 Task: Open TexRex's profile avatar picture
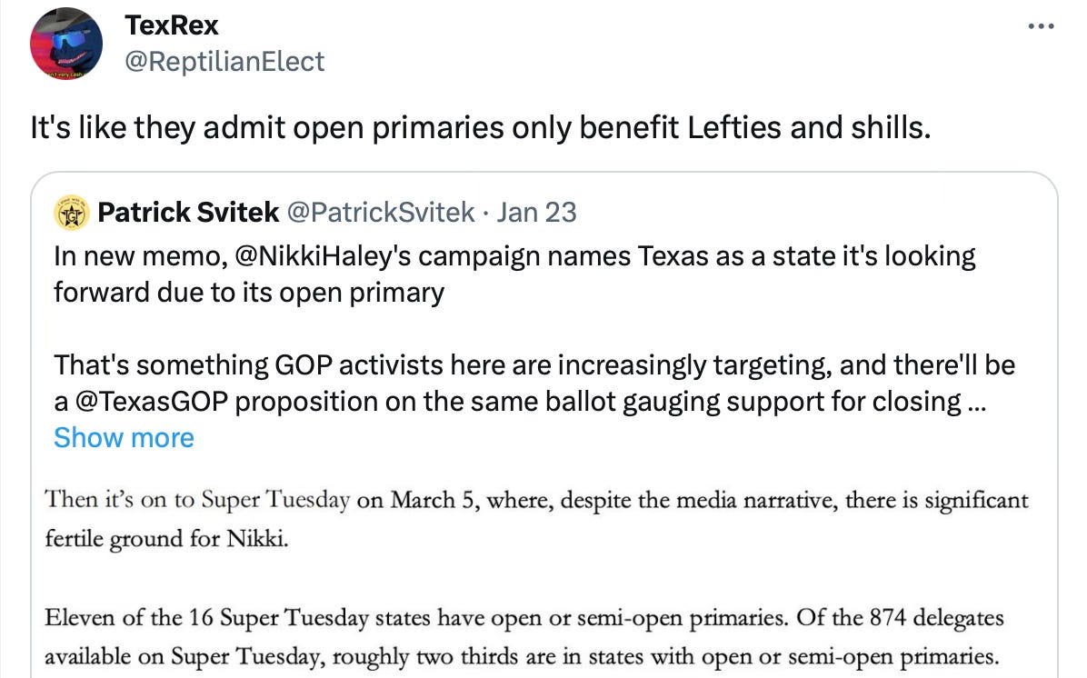[x=65, y=44]
